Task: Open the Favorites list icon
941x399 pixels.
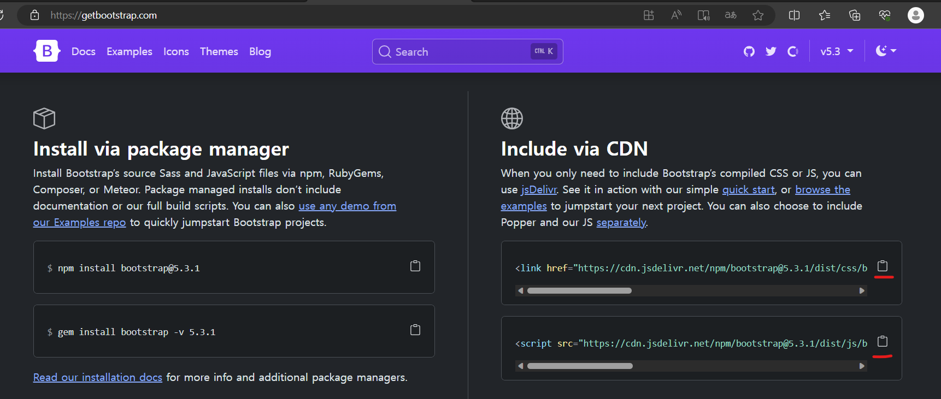Action: [825, 15]
